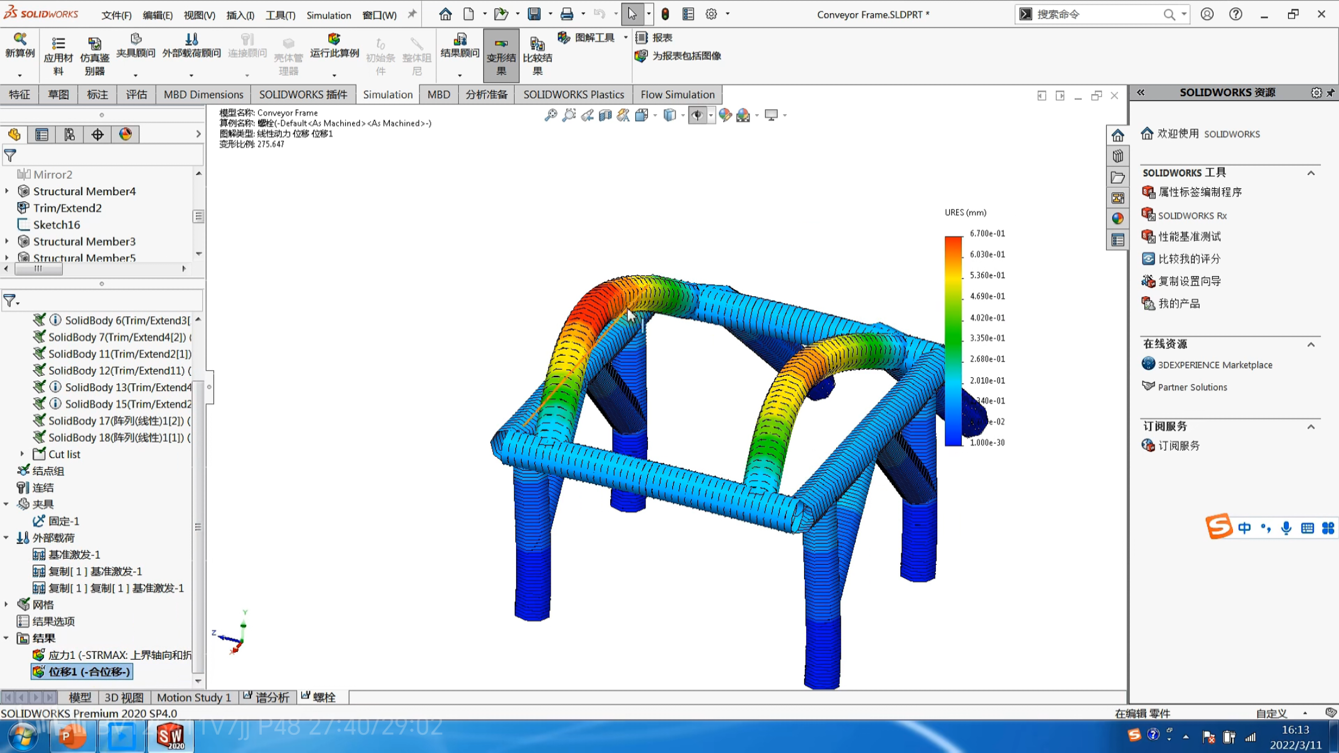
Task: Open the Simulation menu
Action: [329, 15]
